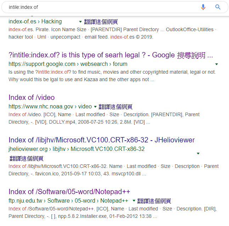This screenshot has width=229, height=226.
Task: Open dropdown arrow next to nhc.noaa.gov video
Action: pyautogui.click(x=95, y=107)
